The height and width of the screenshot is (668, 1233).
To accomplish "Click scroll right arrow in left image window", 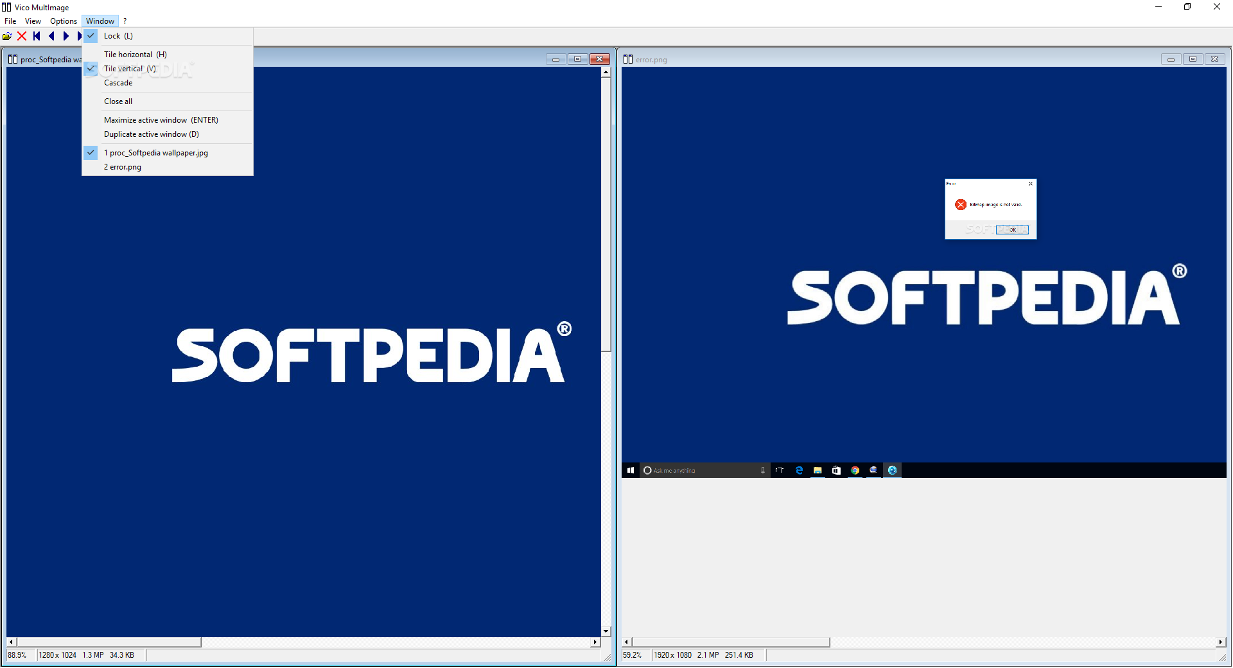I will point(595,642).
